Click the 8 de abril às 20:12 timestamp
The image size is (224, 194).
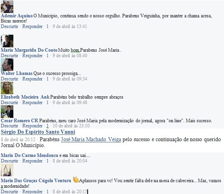click(x=18, y=140)
